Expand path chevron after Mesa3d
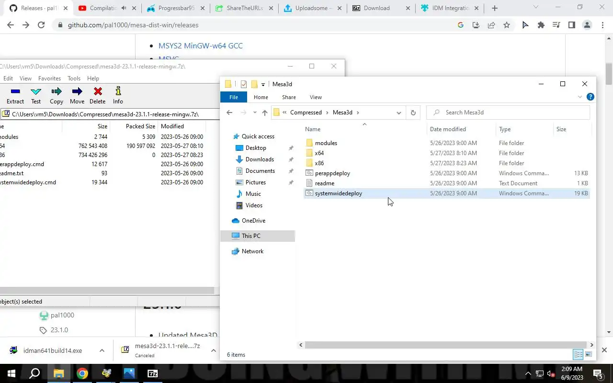 tap(358, 113)
